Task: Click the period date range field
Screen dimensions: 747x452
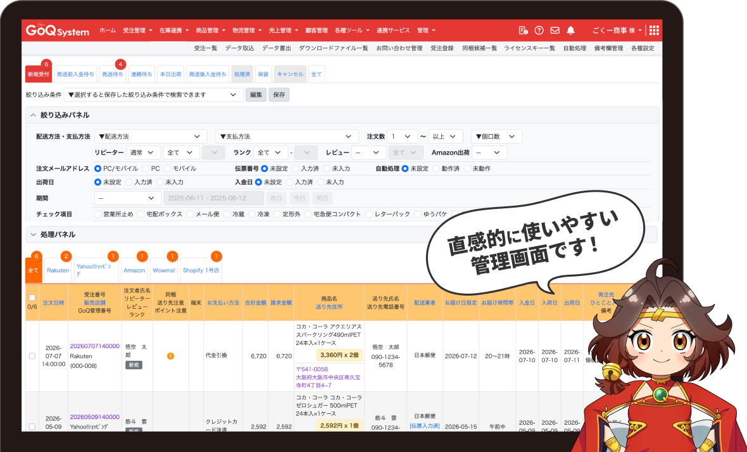Action: (213, 198)
